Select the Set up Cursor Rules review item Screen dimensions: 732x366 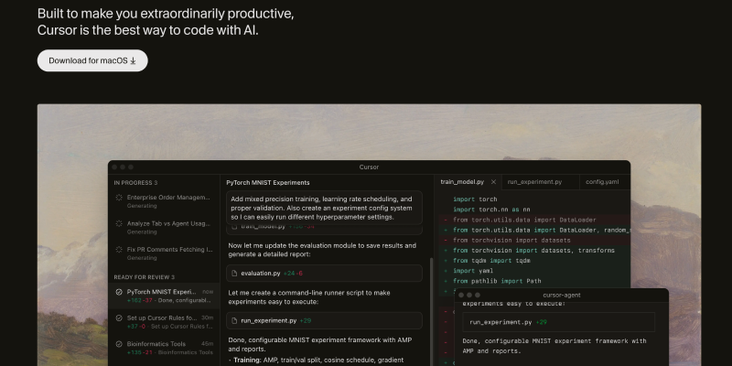[x=164, y=322]
